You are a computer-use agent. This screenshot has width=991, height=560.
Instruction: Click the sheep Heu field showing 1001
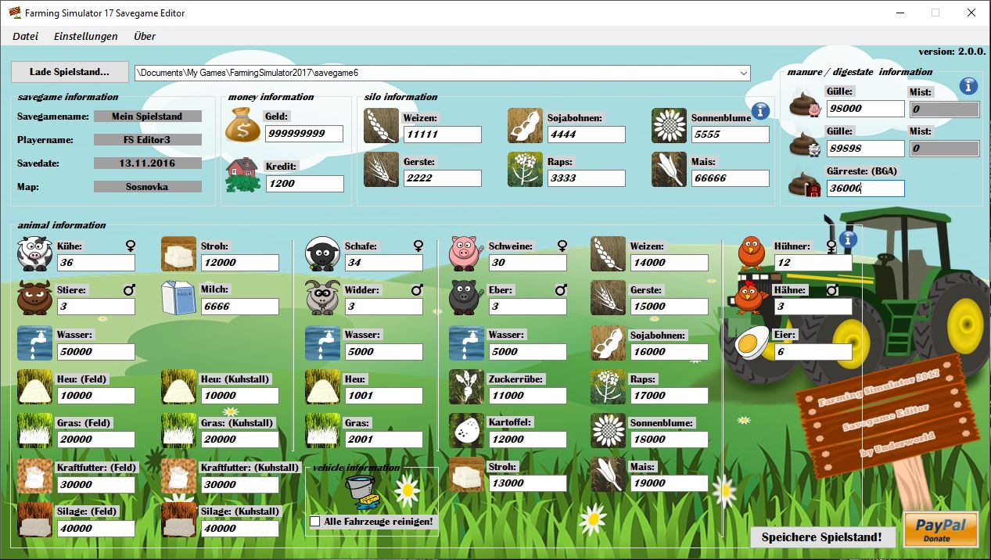coord(383,396)
